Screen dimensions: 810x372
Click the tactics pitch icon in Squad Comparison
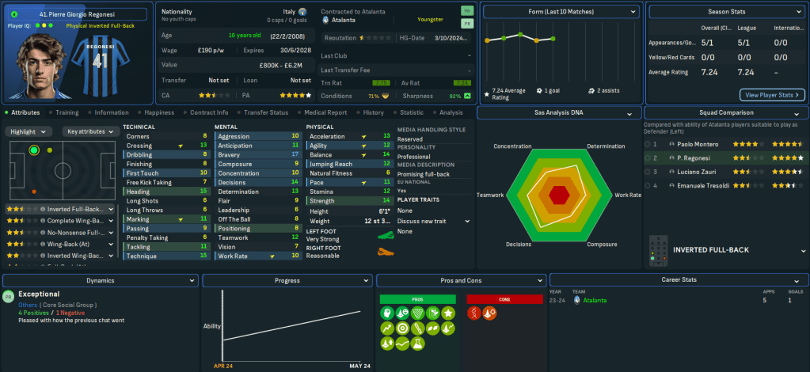tap(659, 250)
